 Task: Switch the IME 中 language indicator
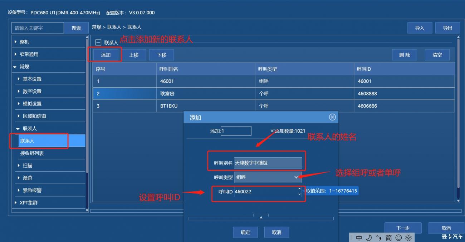(359, 238)
